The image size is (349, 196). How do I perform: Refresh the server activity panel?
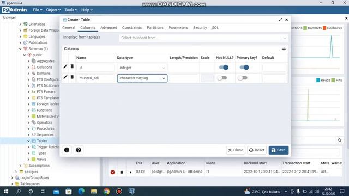pos(339,140)
